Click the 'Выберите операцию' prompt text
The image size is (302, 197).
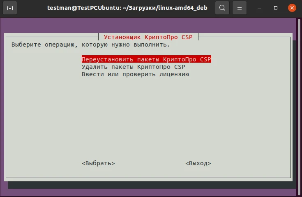[x=91, y=45]
